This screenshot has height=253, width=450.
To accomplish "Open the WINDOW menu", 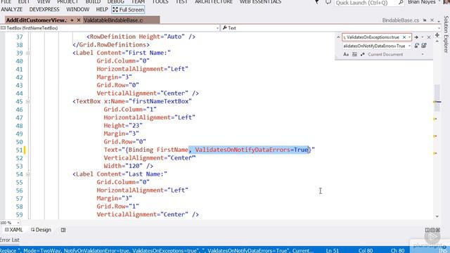I will (x=78, y=9).
